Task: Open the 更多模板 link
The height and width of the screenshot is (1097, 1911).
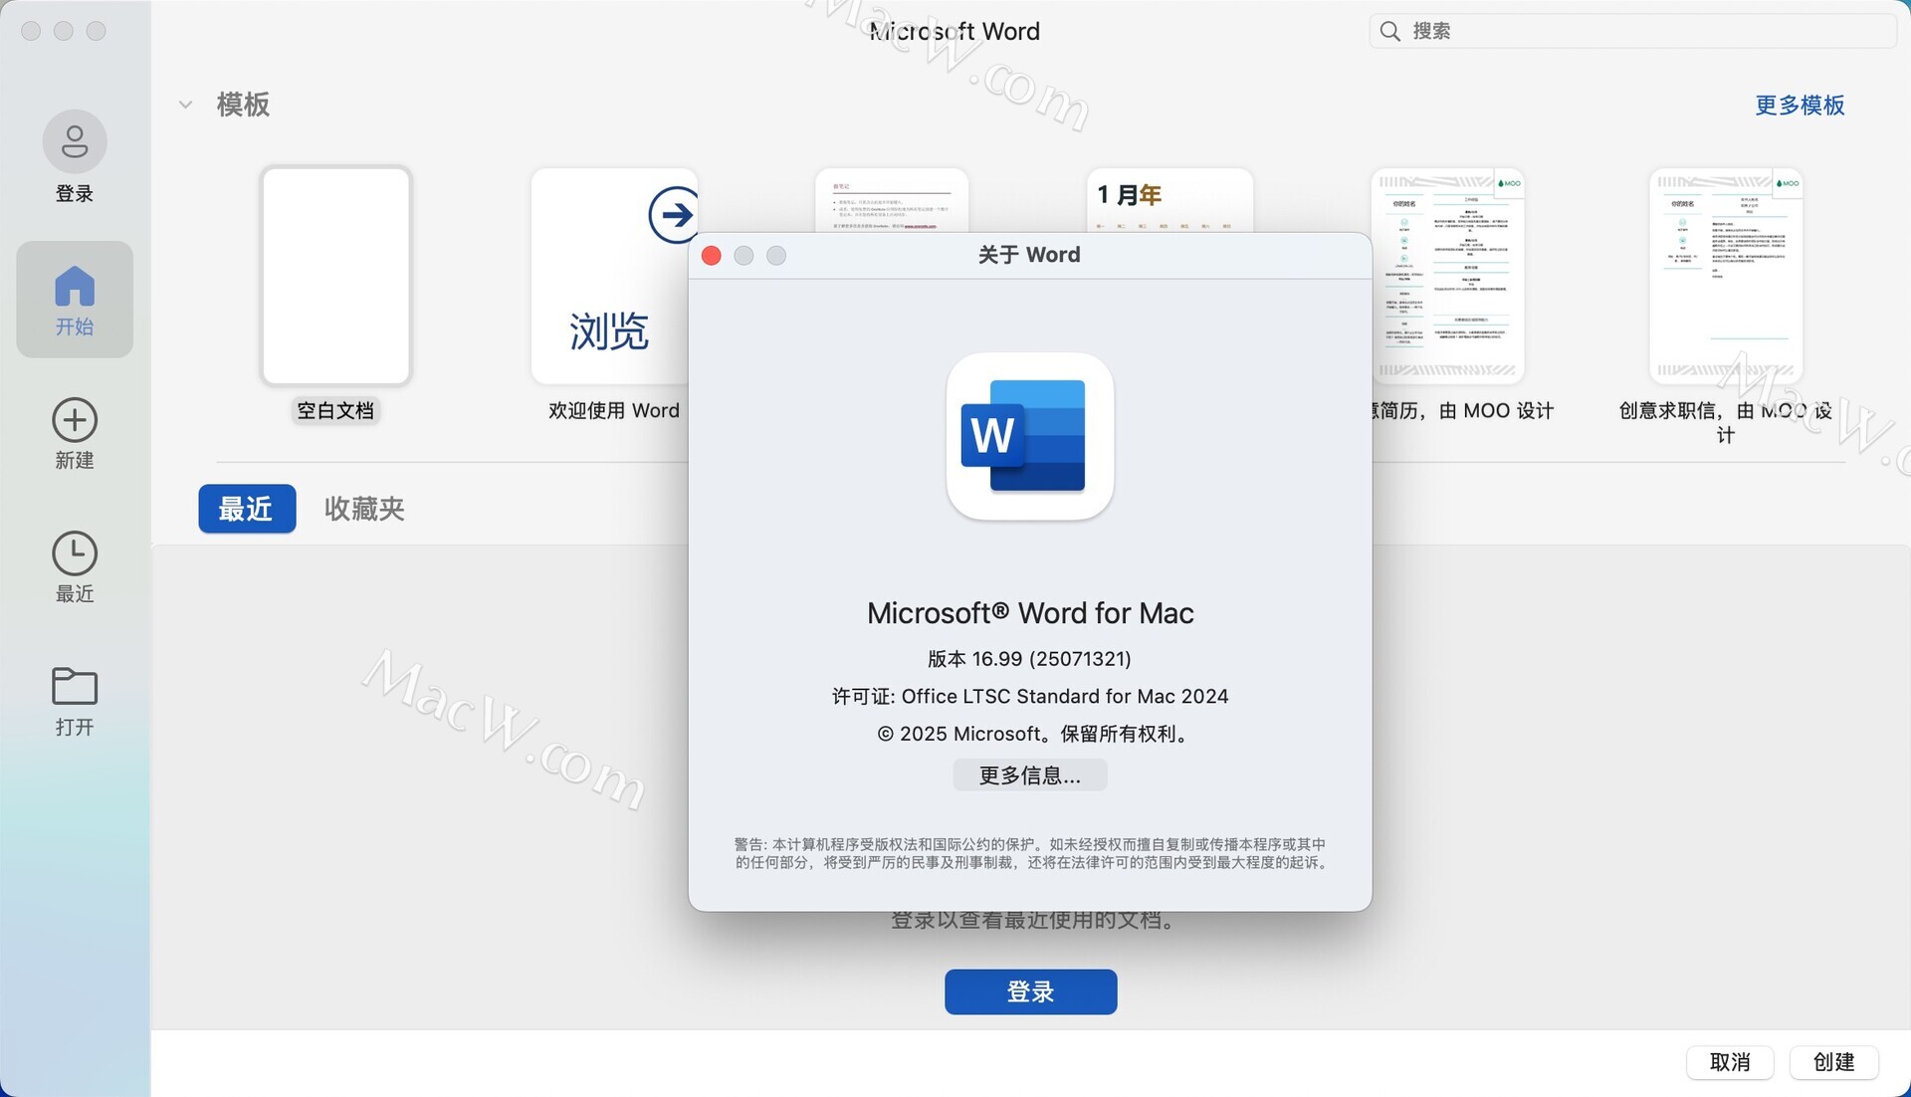Action: coord(1800,105)
